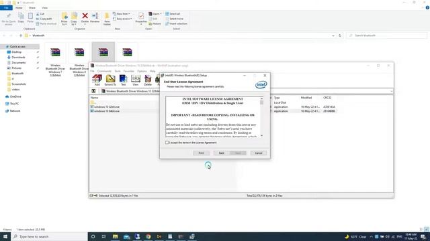Click the Type column header in WinRAR

pyautogui.click(x=277, y=98)
